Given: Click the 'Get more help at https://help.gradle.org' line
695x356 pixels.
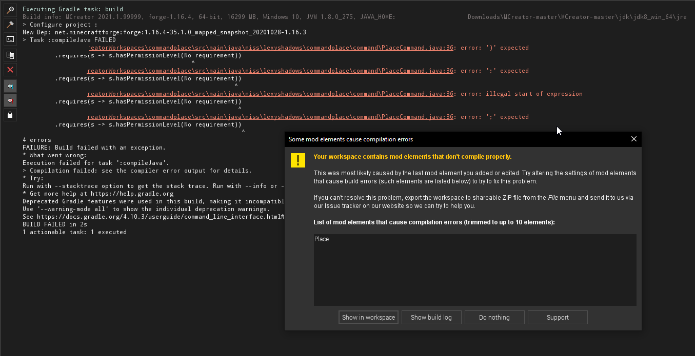Looking at the screenshot, I should click(x=98, y=194).
